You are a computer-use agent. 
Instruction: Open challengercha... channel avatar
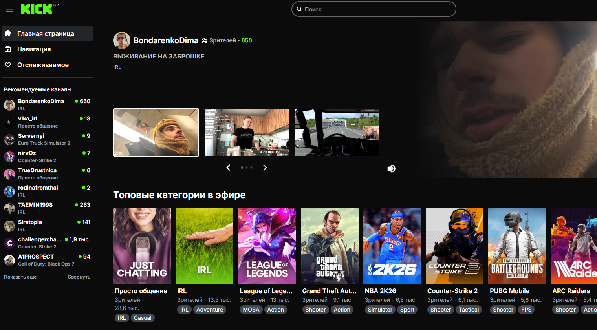pos(9,243)
